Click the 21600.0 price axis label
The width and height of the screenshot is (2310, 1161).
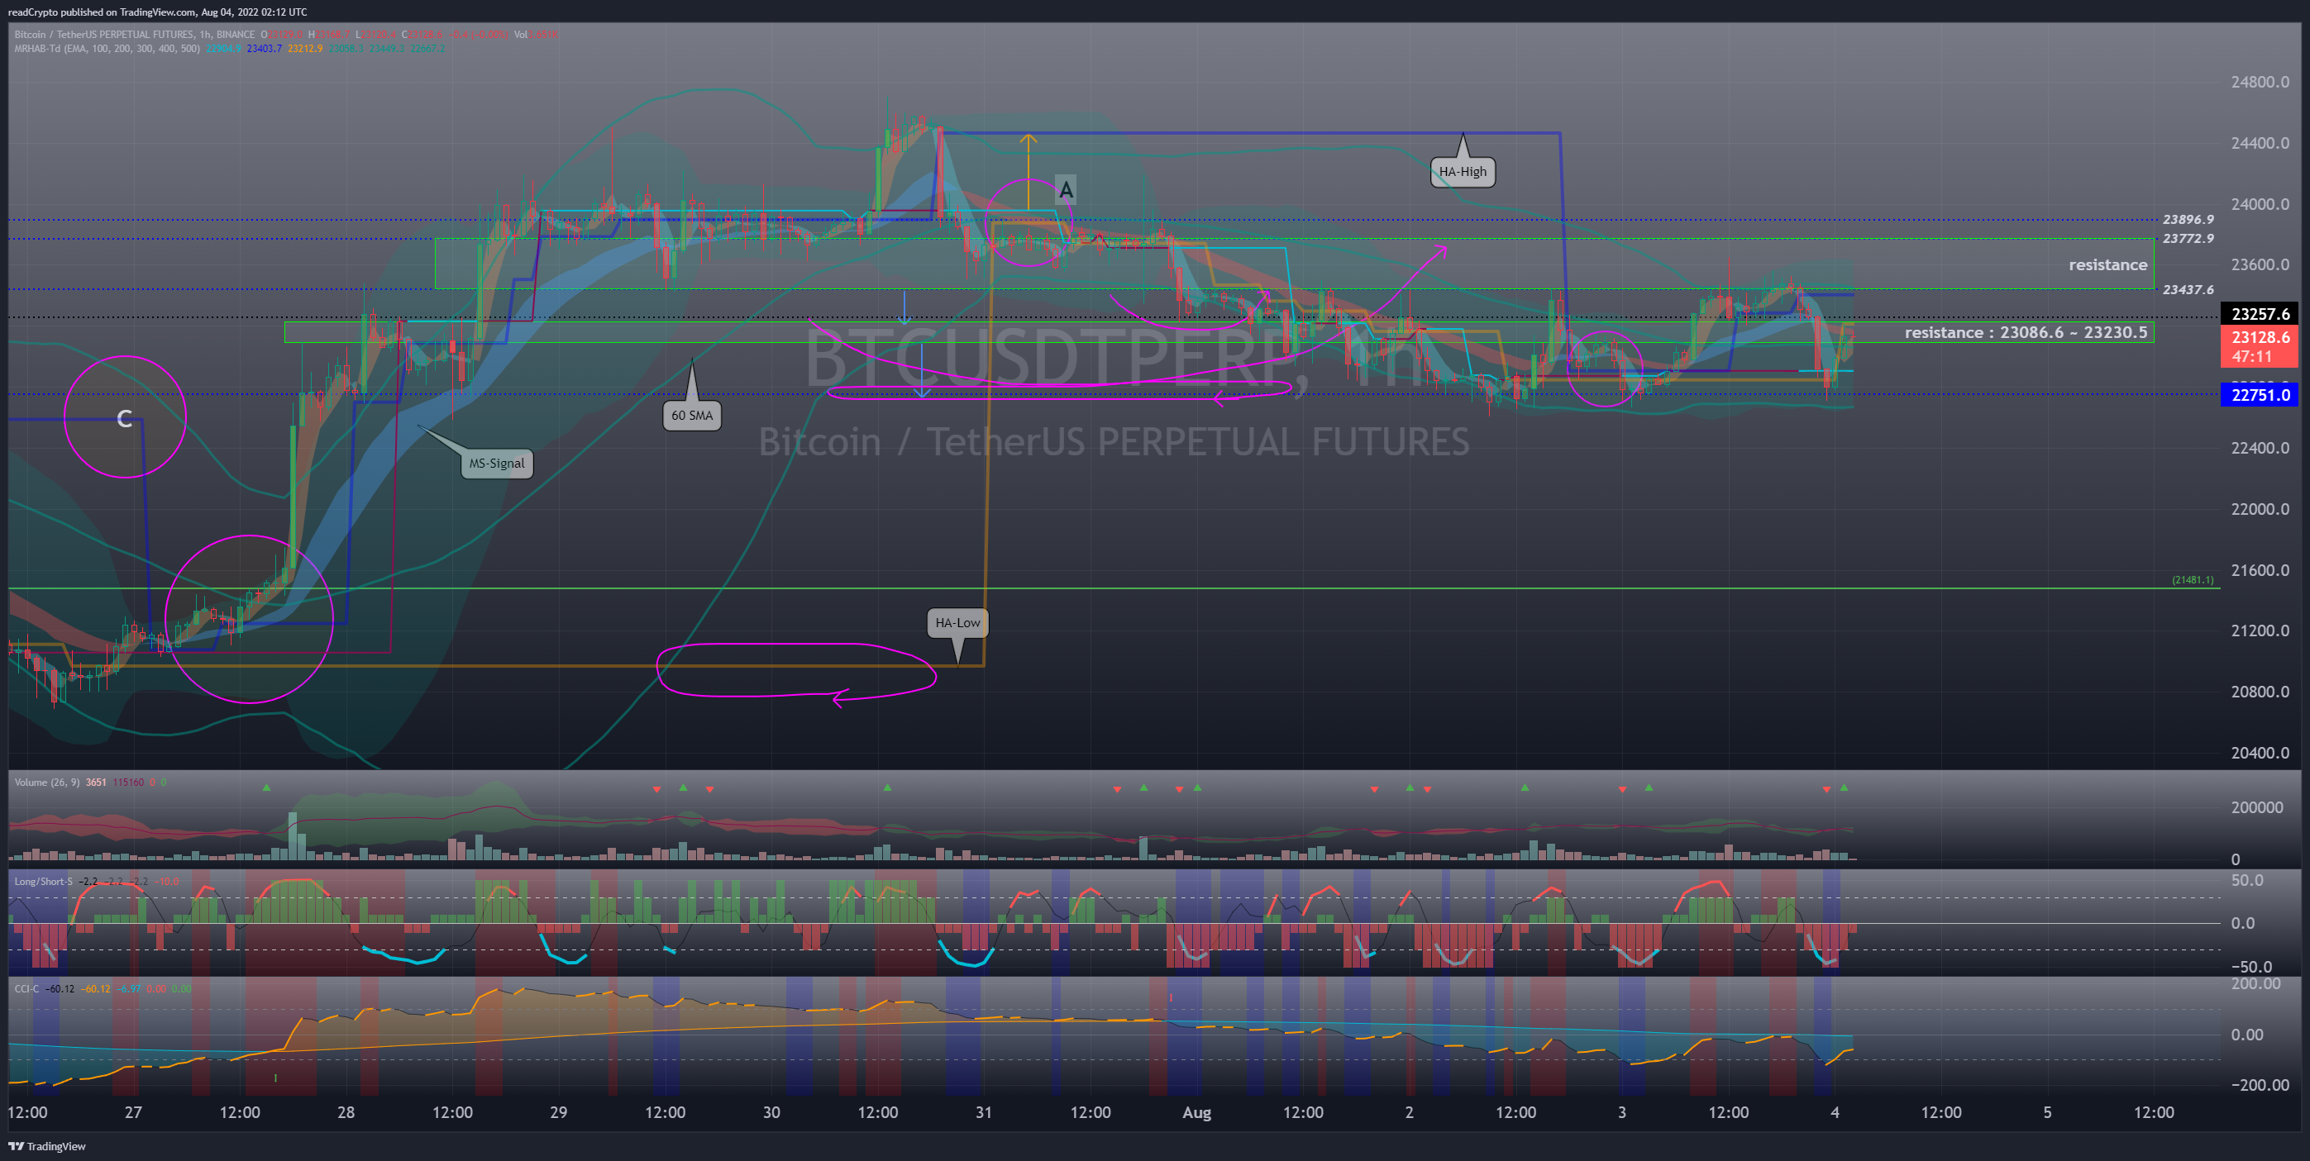coord(2259,569)
